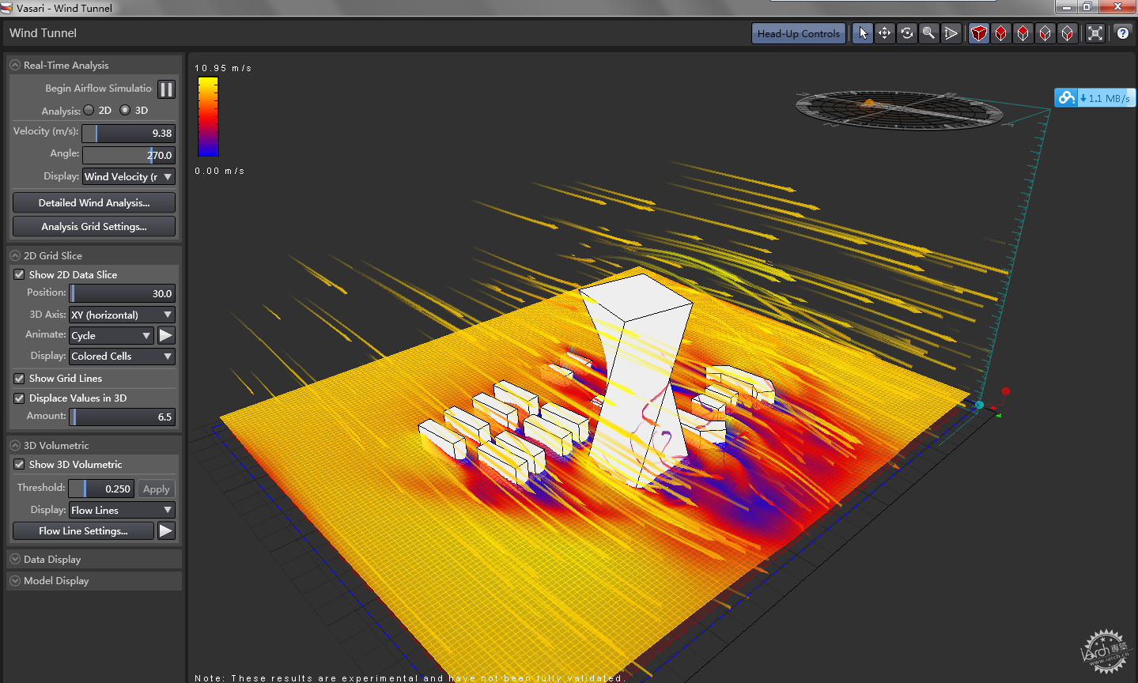
Task: Open help with the question mark icon
Action: pos(1123,33)
